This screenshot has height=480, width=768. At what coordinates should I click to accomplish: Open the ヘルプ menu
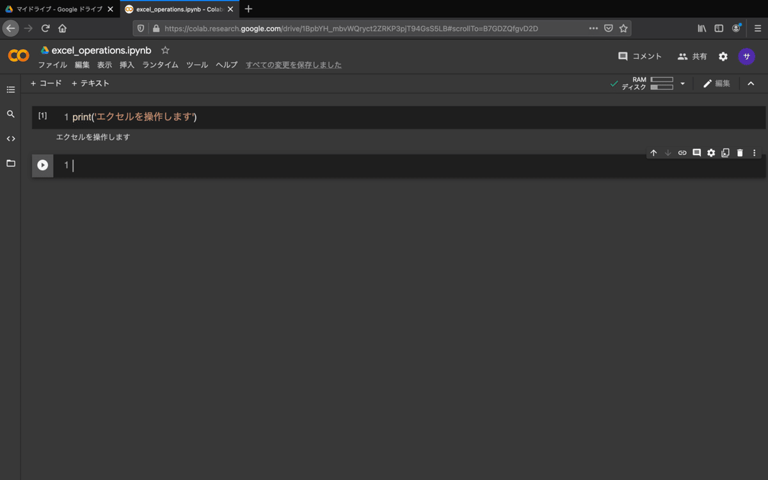click(227, 65)
